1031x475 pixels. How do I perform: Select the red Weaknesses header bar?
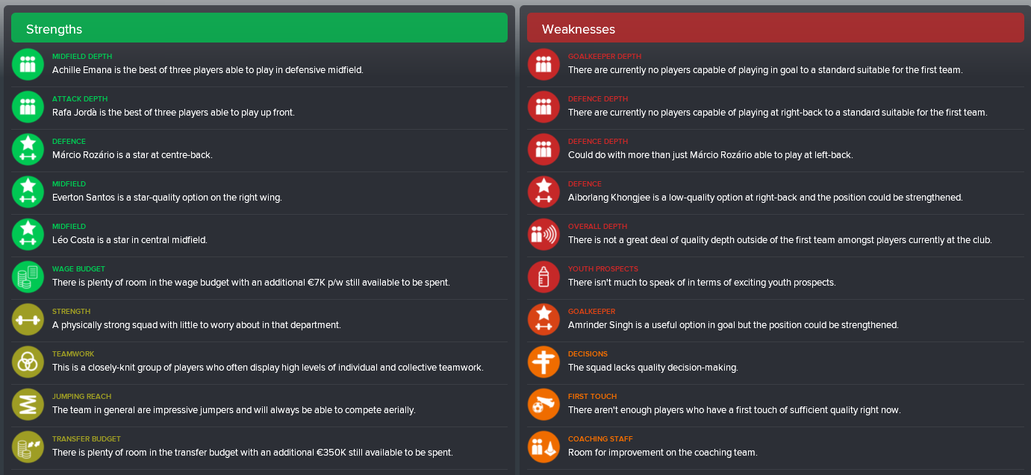[775, 28]
